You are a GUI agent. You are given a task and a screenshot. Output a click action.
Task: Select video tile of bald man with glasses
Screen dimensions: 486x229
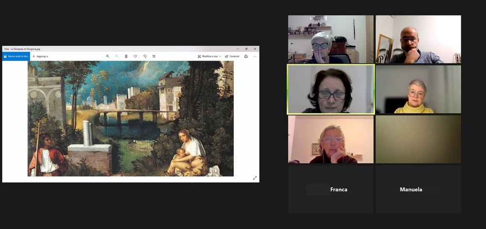click(418, 39)
